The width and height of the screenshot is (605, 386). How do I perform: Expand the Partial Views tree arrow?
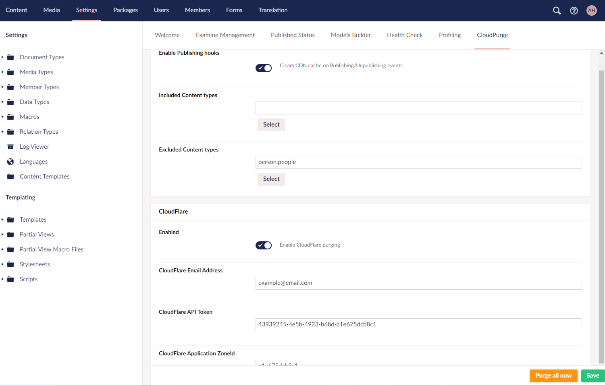coord(2,235)
